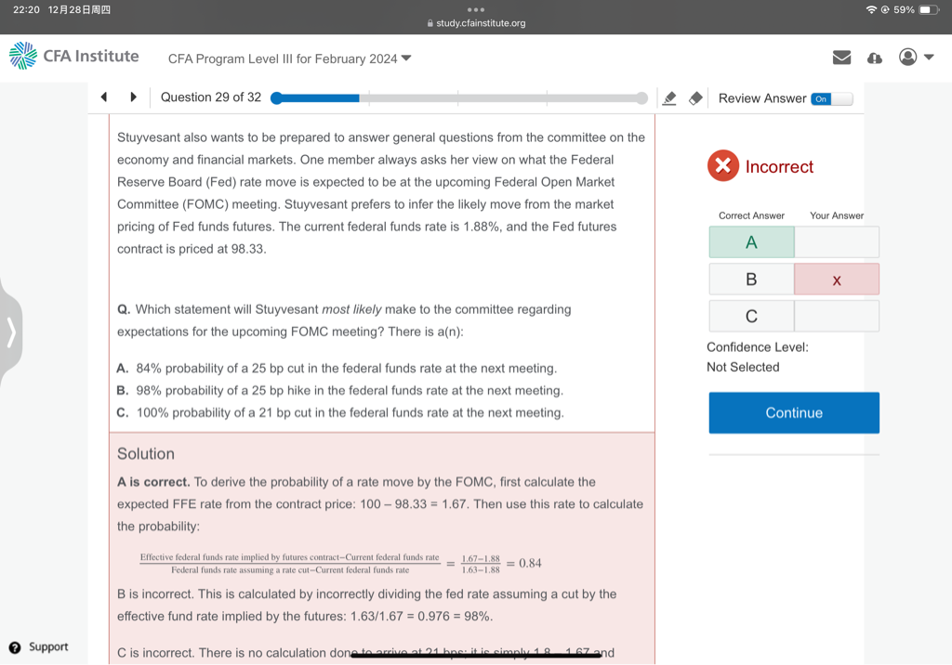Tap the study.cfainstitute.org address bar
The width and height of the screenshot is (952, 665).
click(475, 23)
